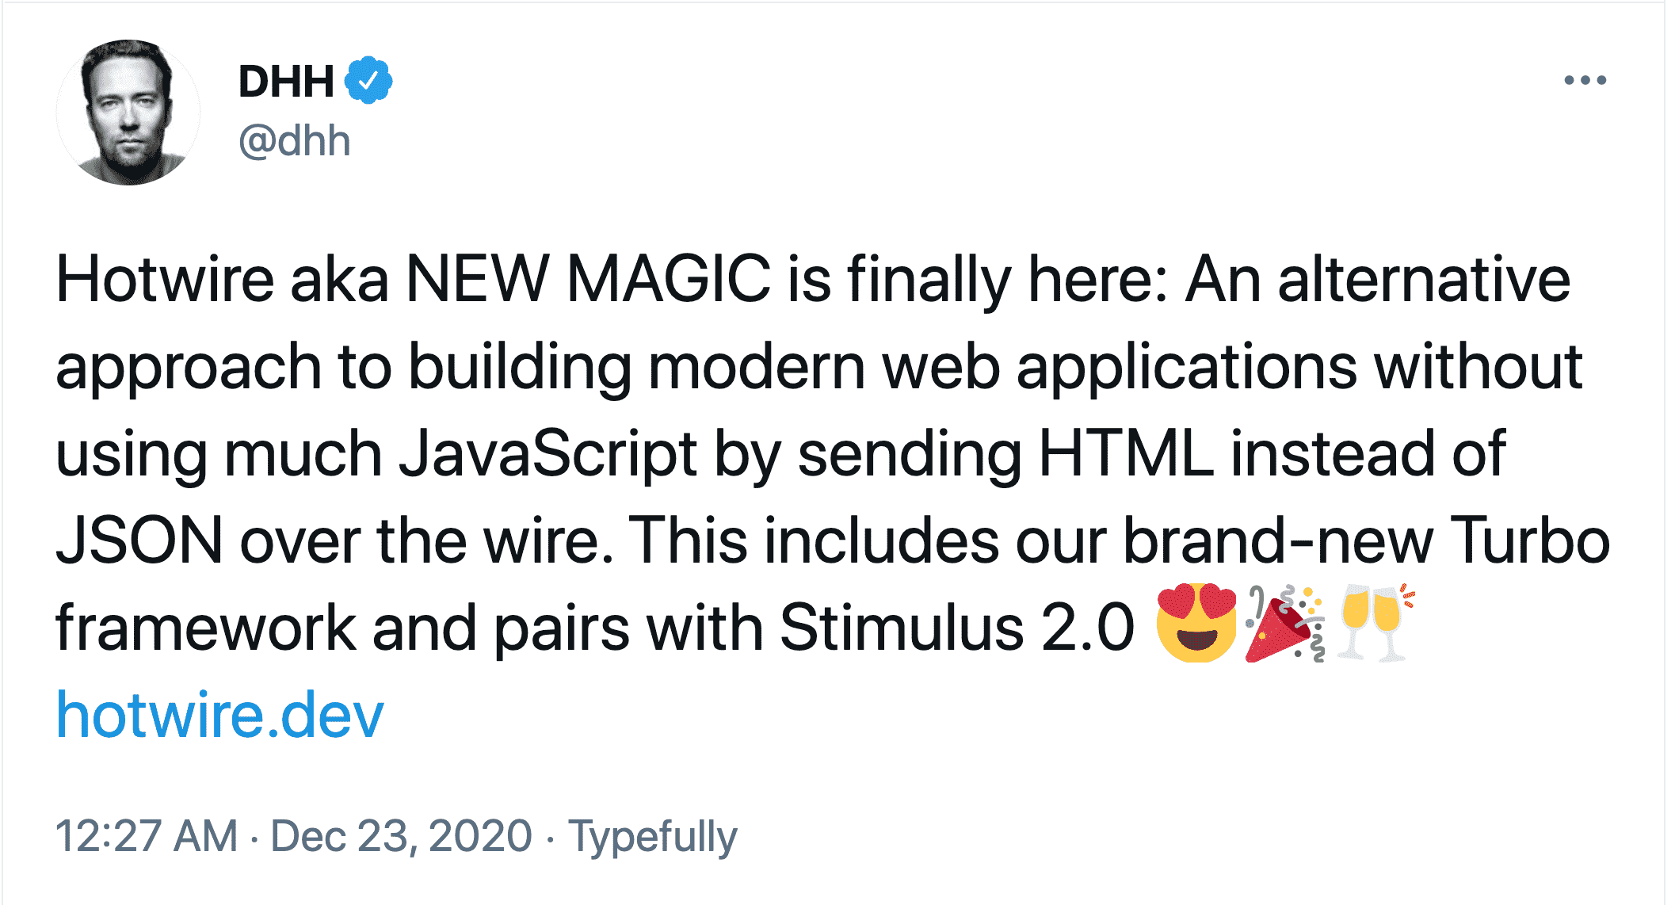Click the blue verified checkmark badge
The height and width of the screenshot is (905, 1675).
pyautogui.click(x=368, y=80)
